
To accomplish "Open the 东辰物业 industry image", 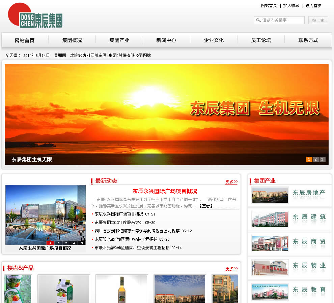I will (270, 268).
